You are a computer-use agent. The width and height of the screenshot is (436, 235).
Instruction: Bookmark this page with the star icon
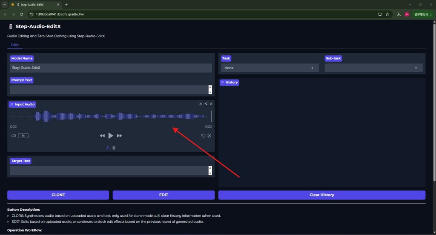tap(387, 14)
